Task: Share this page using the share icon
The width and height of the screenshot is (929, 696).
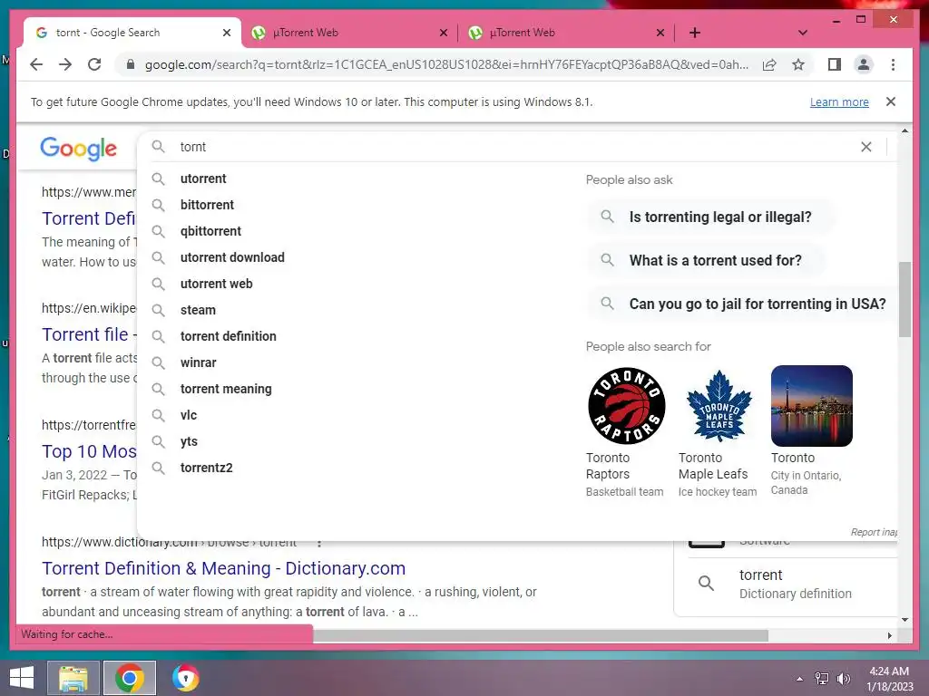Action: pos(769,64)
